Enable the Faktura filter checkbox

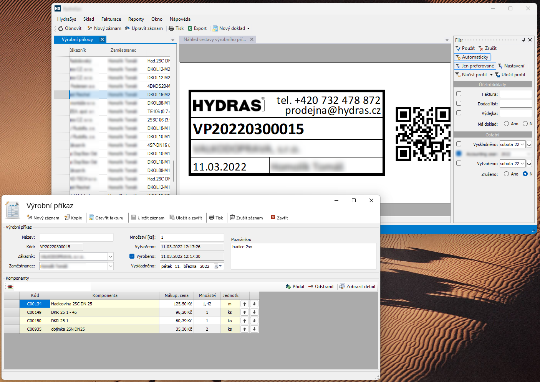(x=459, y=94)
